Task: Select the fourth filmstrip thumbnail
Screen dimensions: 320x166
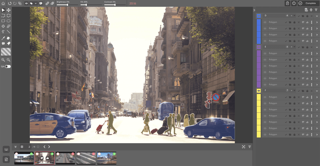Action: pyautogui.click(x=86, y=158)
